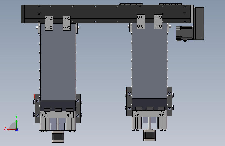
Task: Select the right unit's grey crossbar with hex nuts
Action: click(x=149, y=113)
